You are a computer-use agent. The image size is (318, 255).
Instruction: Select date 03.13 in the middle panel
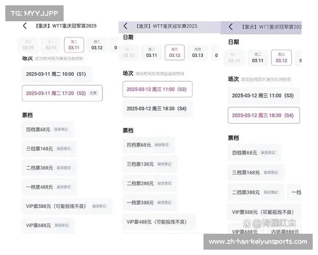pos(198,53)
